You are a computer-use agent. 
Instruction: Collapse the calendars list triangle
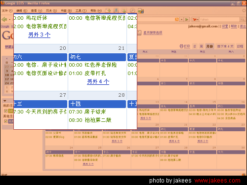click(5, 101)
